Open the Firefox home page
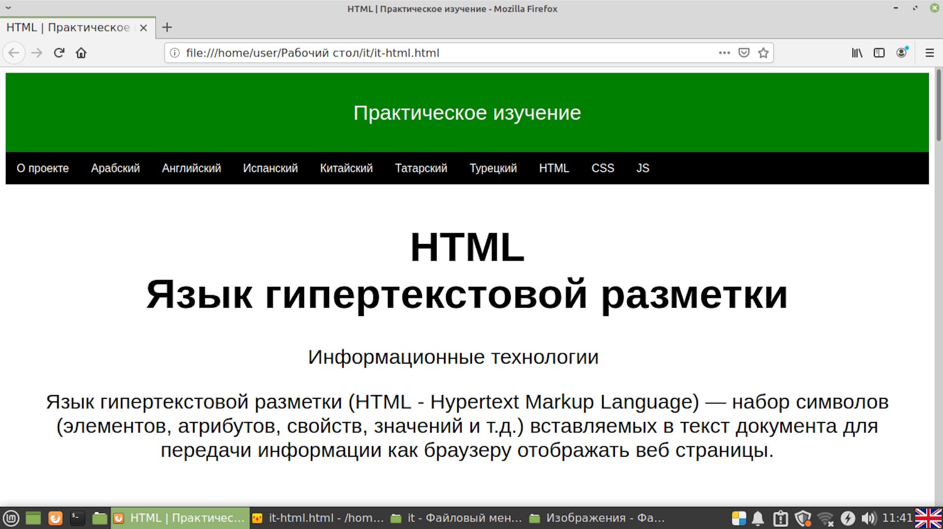Image resolution: width=943 pixels, height=529 pixels. click(81, 53)
